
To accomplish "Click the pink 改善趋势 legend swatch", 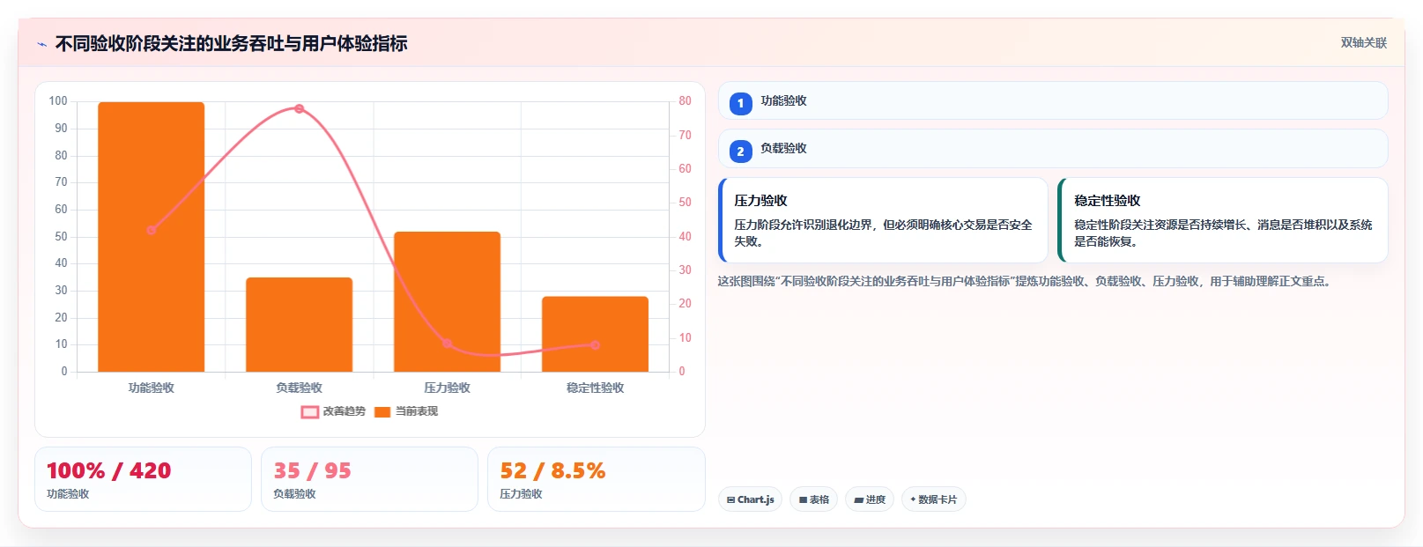I will point(310,411).
